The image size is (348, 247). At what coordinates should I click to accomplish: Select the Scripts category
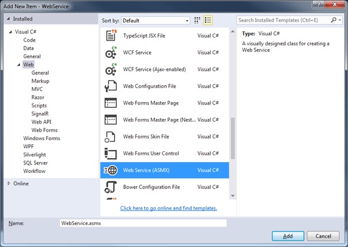click(39, 106)
